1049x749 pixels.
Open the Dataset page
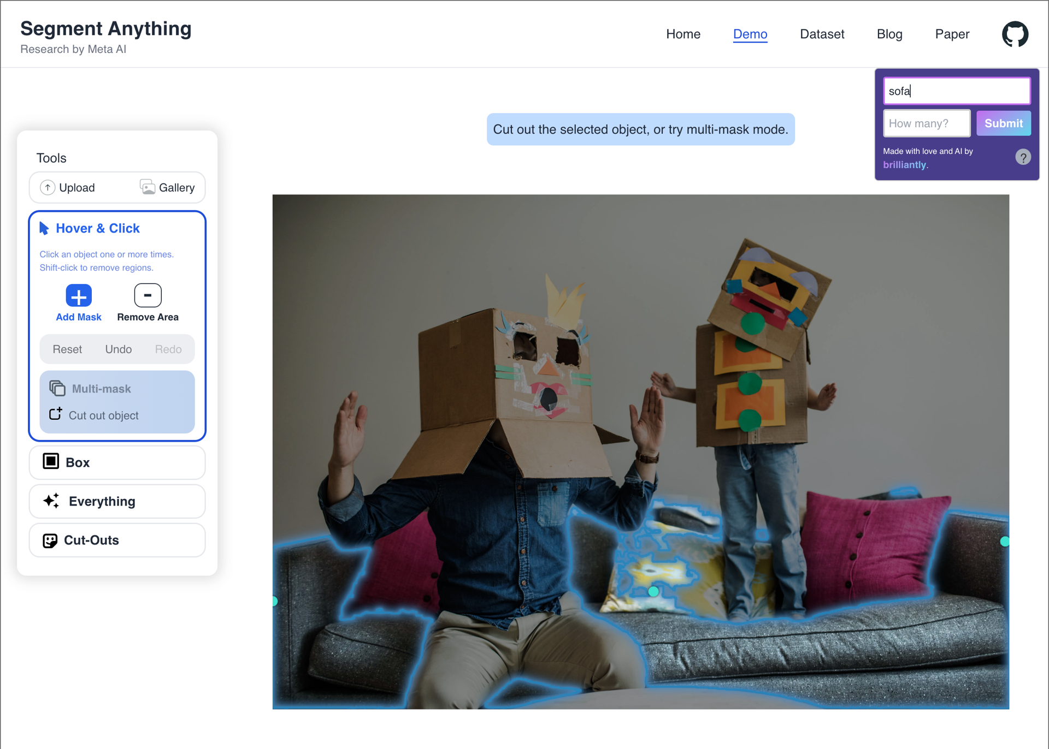tap(822, 34)
